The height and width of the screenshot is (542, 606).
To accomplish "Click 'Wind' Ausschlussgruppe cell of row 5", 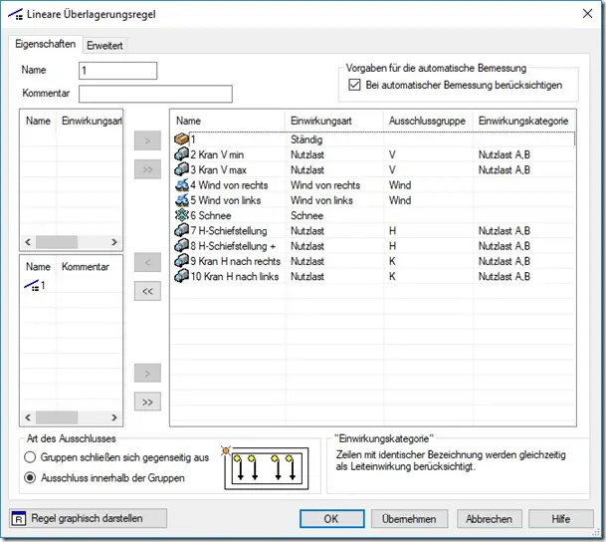I will [x=400, y=200].
